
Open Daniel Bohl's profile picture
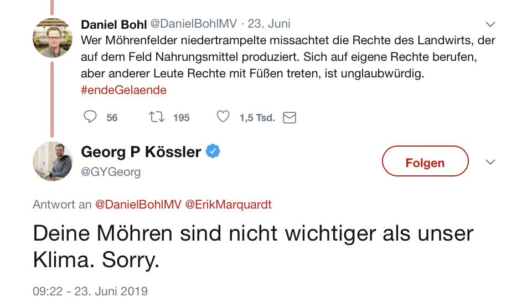[53, 38]
